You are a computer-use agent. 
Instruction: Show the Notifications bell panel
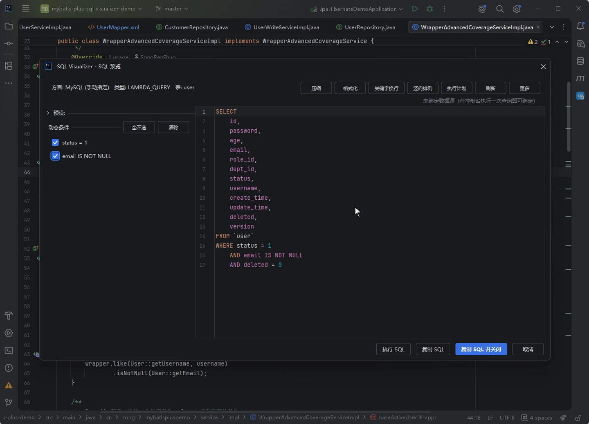pyautogui.click(x=580, y=27)
